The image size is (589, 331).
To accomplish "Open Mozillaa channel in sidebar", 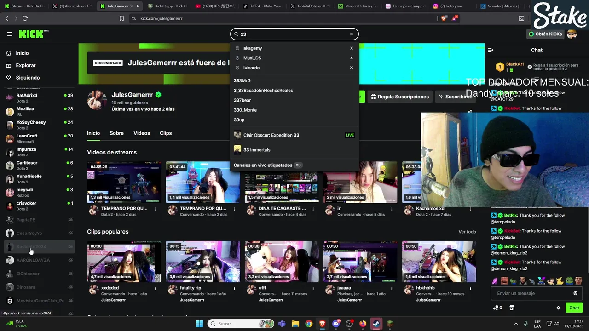I will (x=39, y=111).
